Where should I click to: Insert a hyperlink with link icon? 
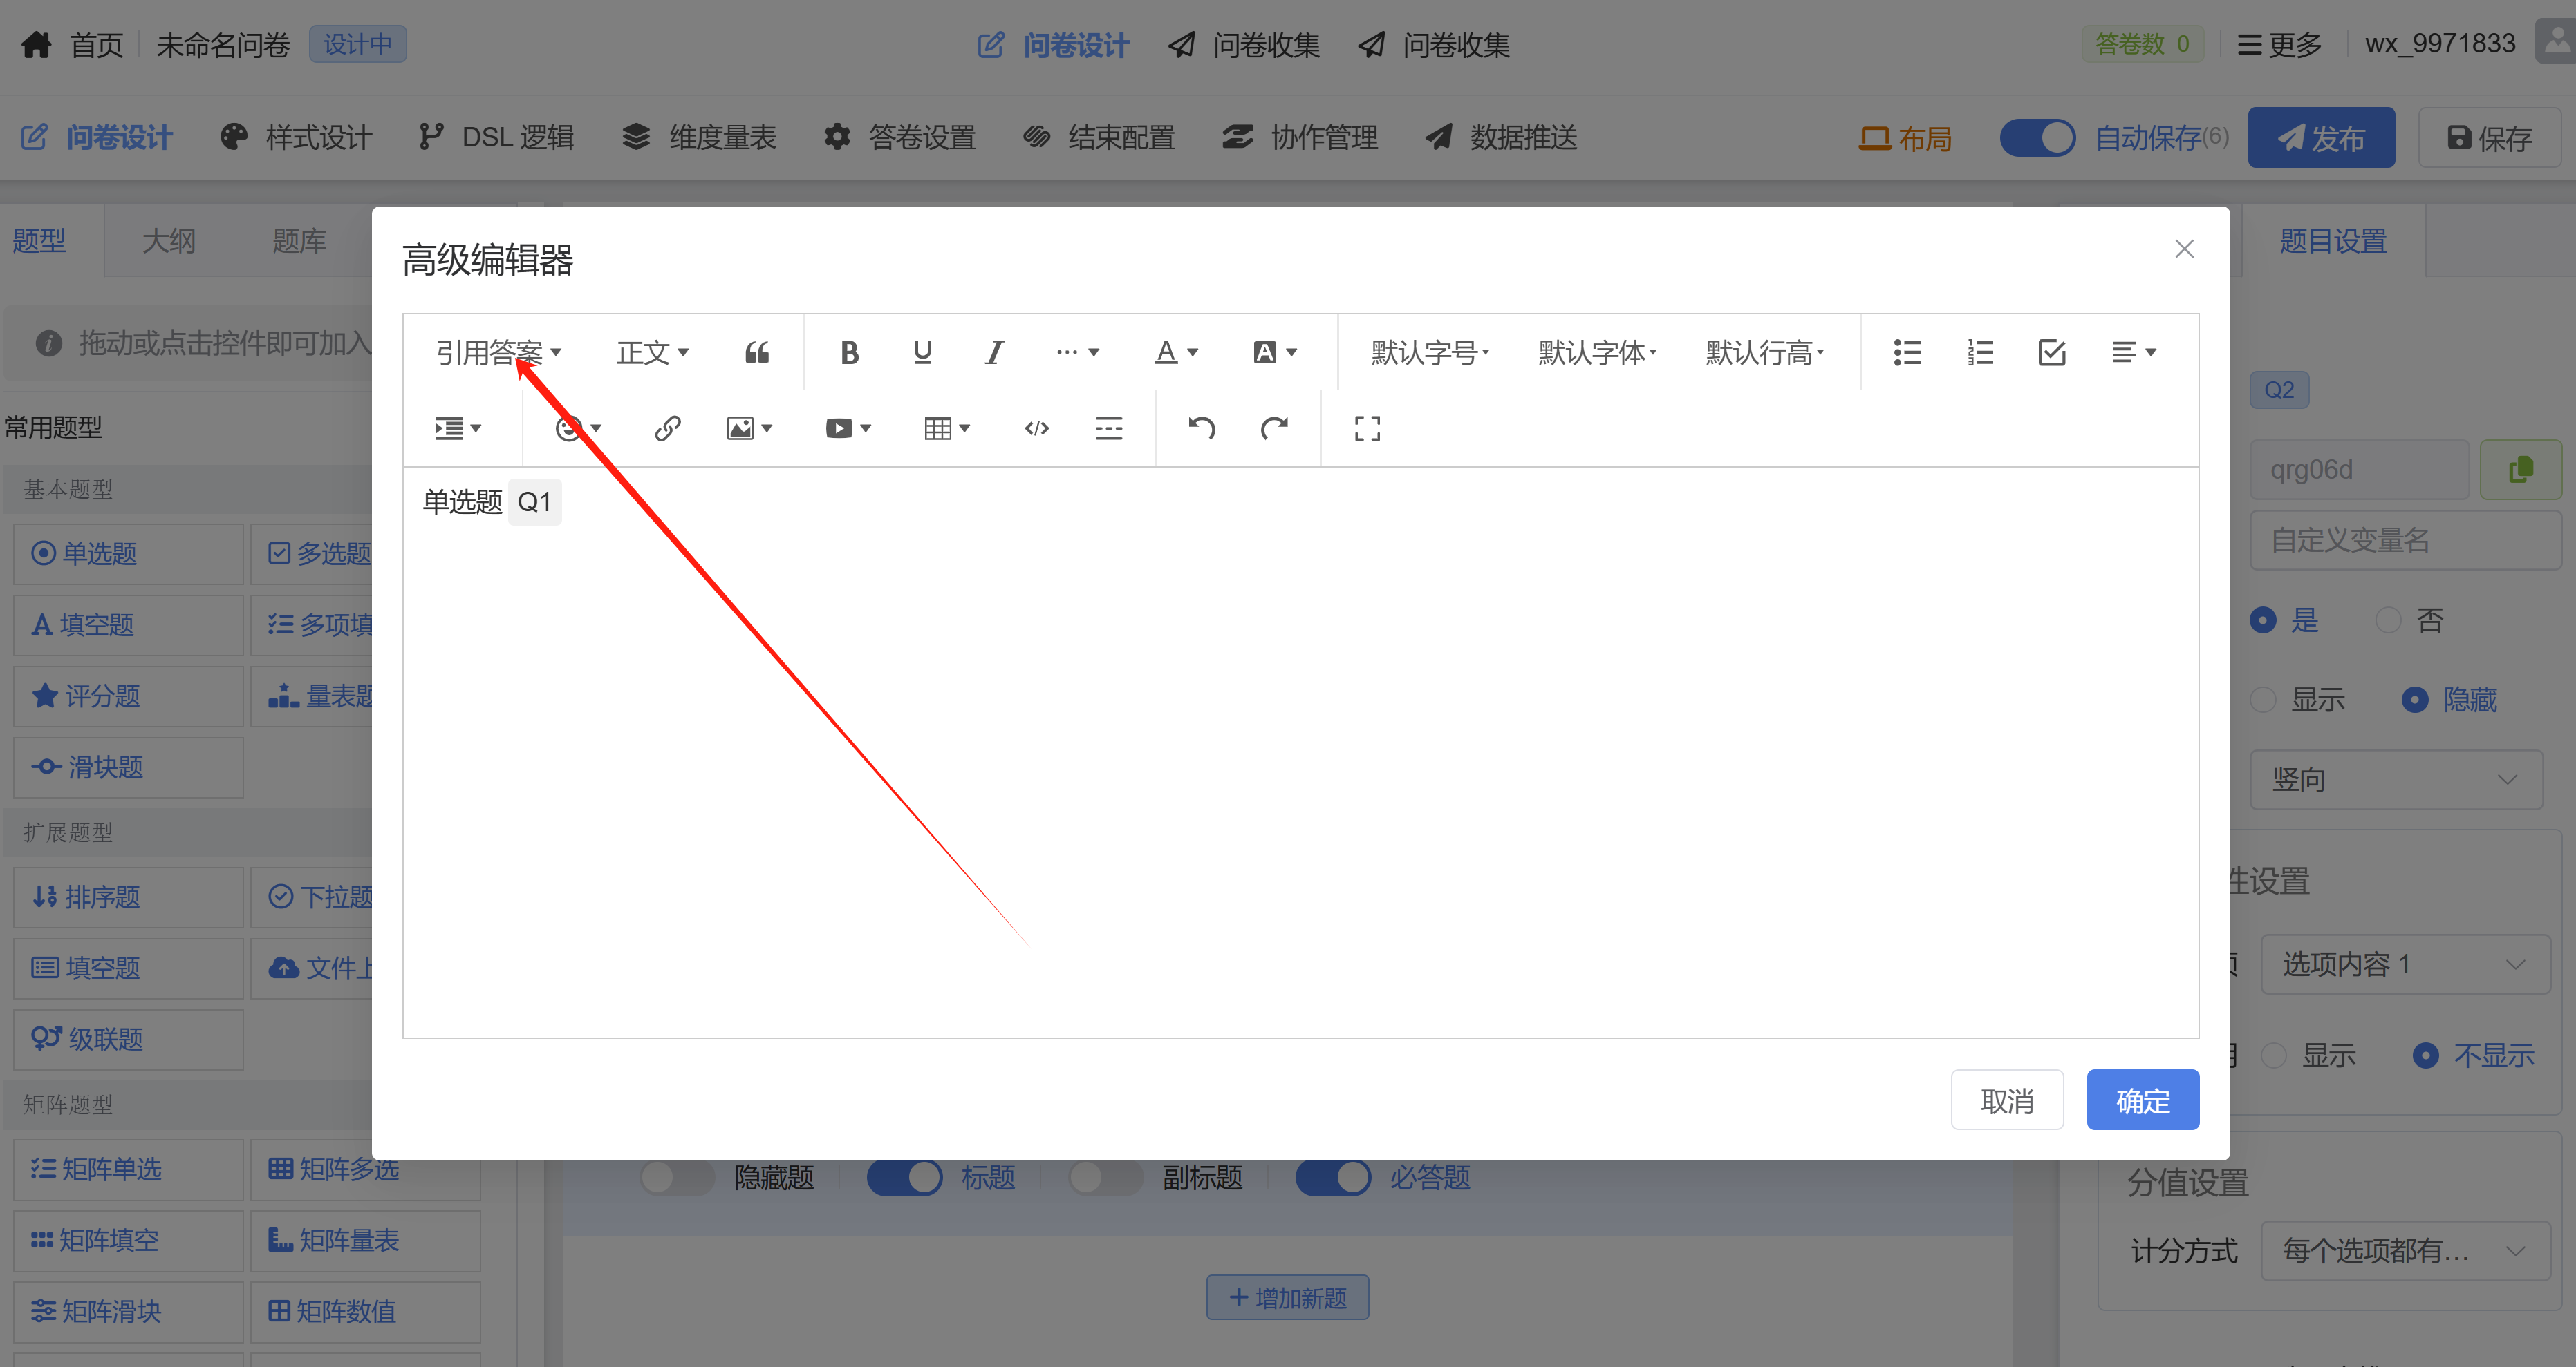pyautogui.click(x=667, y=429)
